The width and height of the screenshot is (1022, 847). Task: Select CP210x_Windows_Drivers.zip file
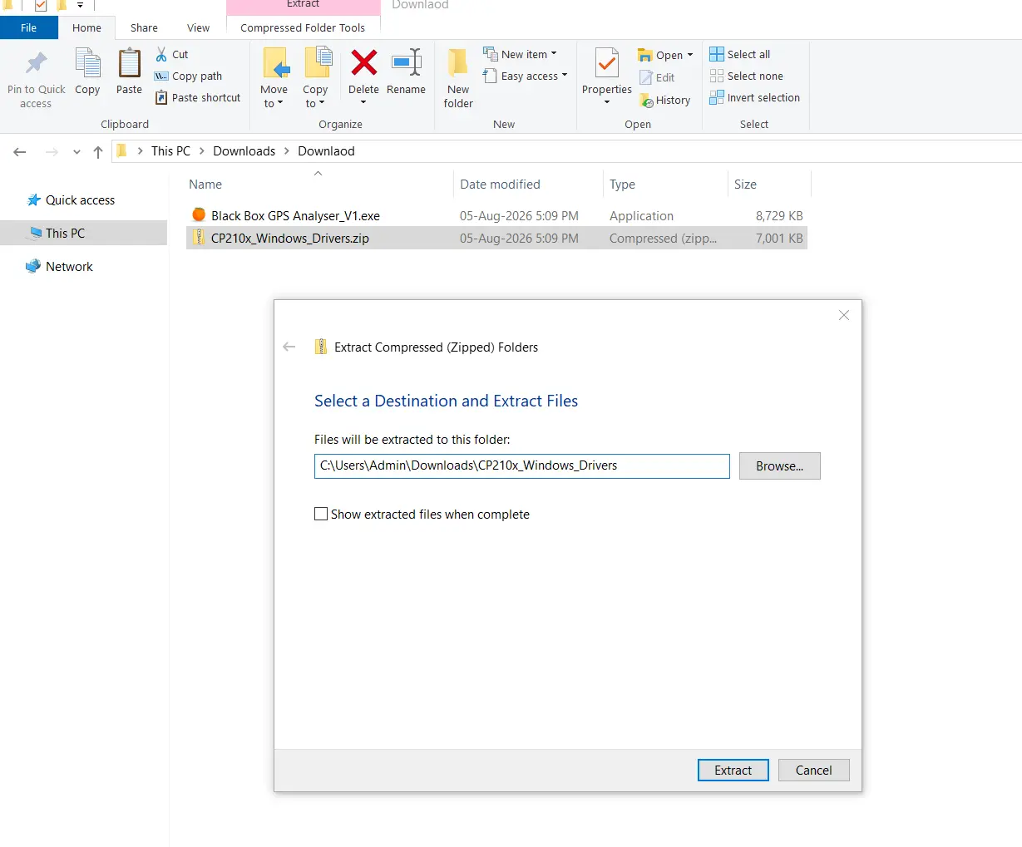[496, 238]
